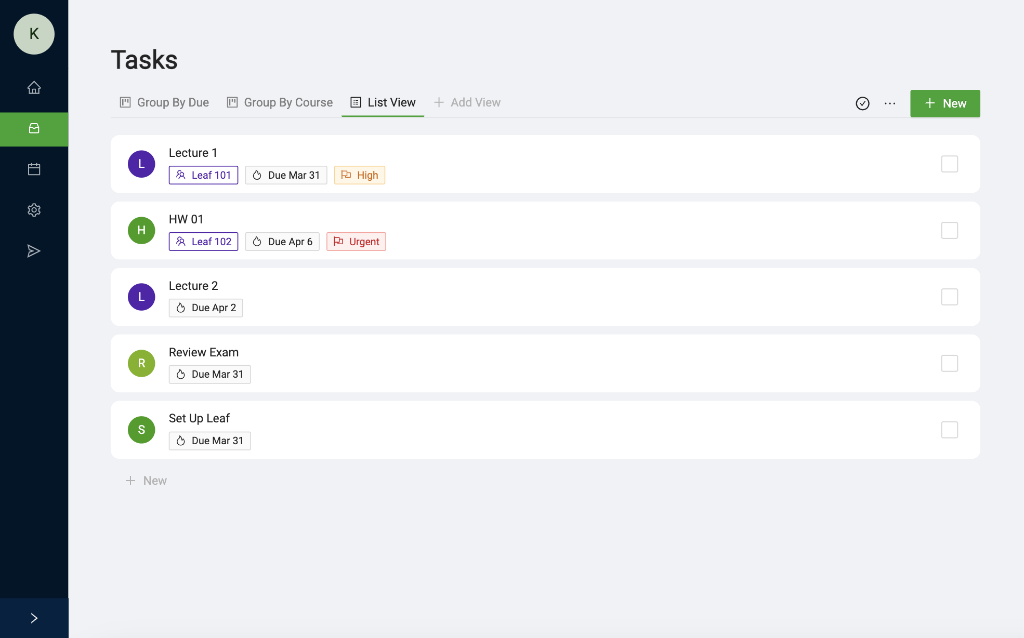Image resolution: width=1024 pixels, height=638 pixels.
Task: Open the three-dots more options menu
Action: click(x=890, y=103)
